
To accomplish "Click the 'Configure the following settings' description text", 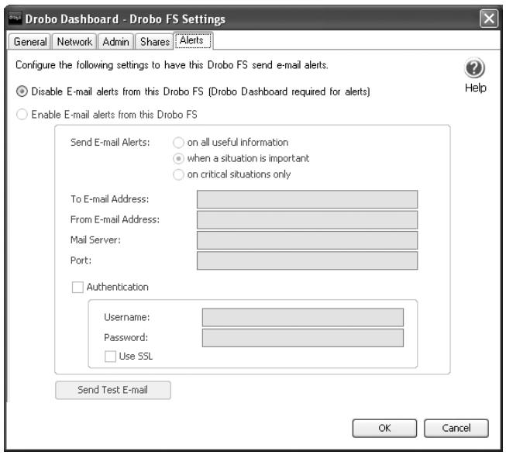I will (172, 65).
